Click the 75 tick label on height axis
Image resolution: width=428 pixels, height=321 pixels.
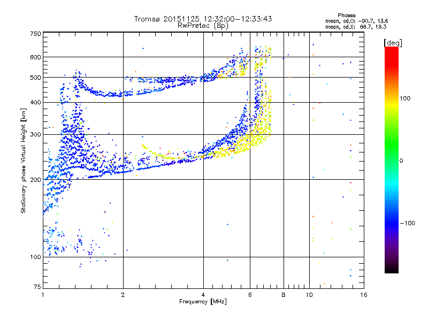coord(37,287)
